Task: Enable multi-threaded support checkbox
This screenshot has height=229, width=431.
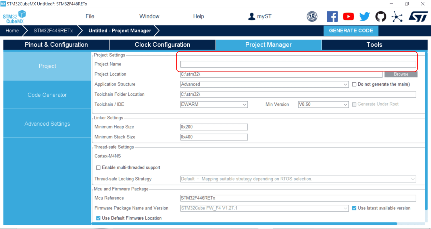Action: click(98, 167)
